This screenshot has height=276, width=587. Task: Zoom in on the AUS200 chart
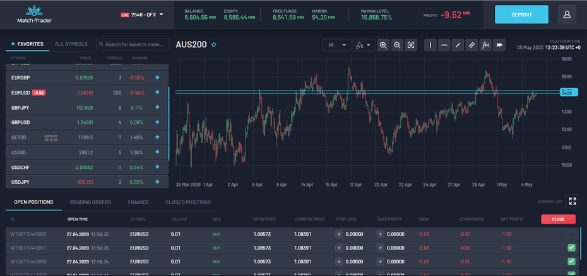[x=383, y=45]
